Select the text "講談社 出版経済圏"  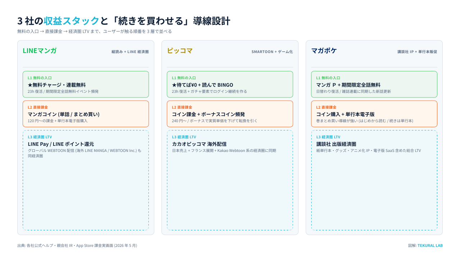click(336, 144)
